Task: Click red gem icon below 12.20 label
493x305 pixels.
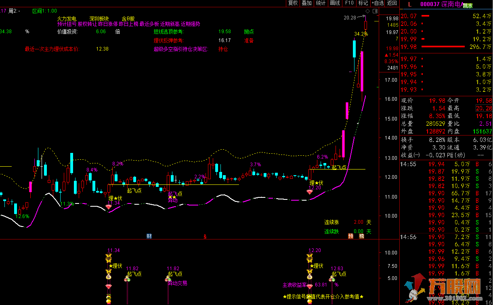Action: click(x=309, y=192)
